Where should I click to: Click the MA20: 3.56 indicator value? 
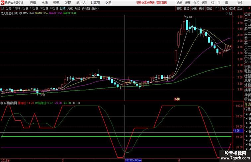click(x=56, y=13)
